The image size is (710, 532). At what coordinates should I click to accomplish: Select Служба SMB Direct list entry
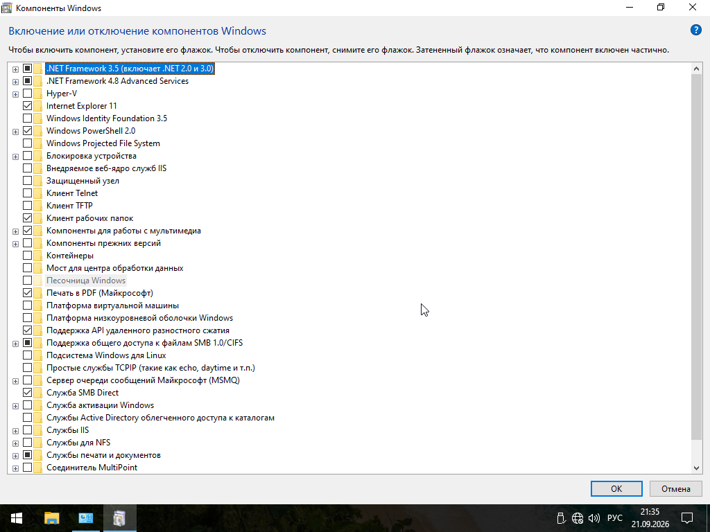coord(83,393)
